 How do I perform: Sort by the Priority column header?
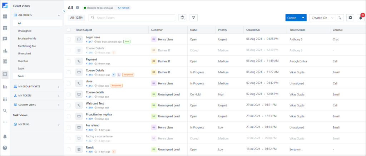(x=222, y=30)
